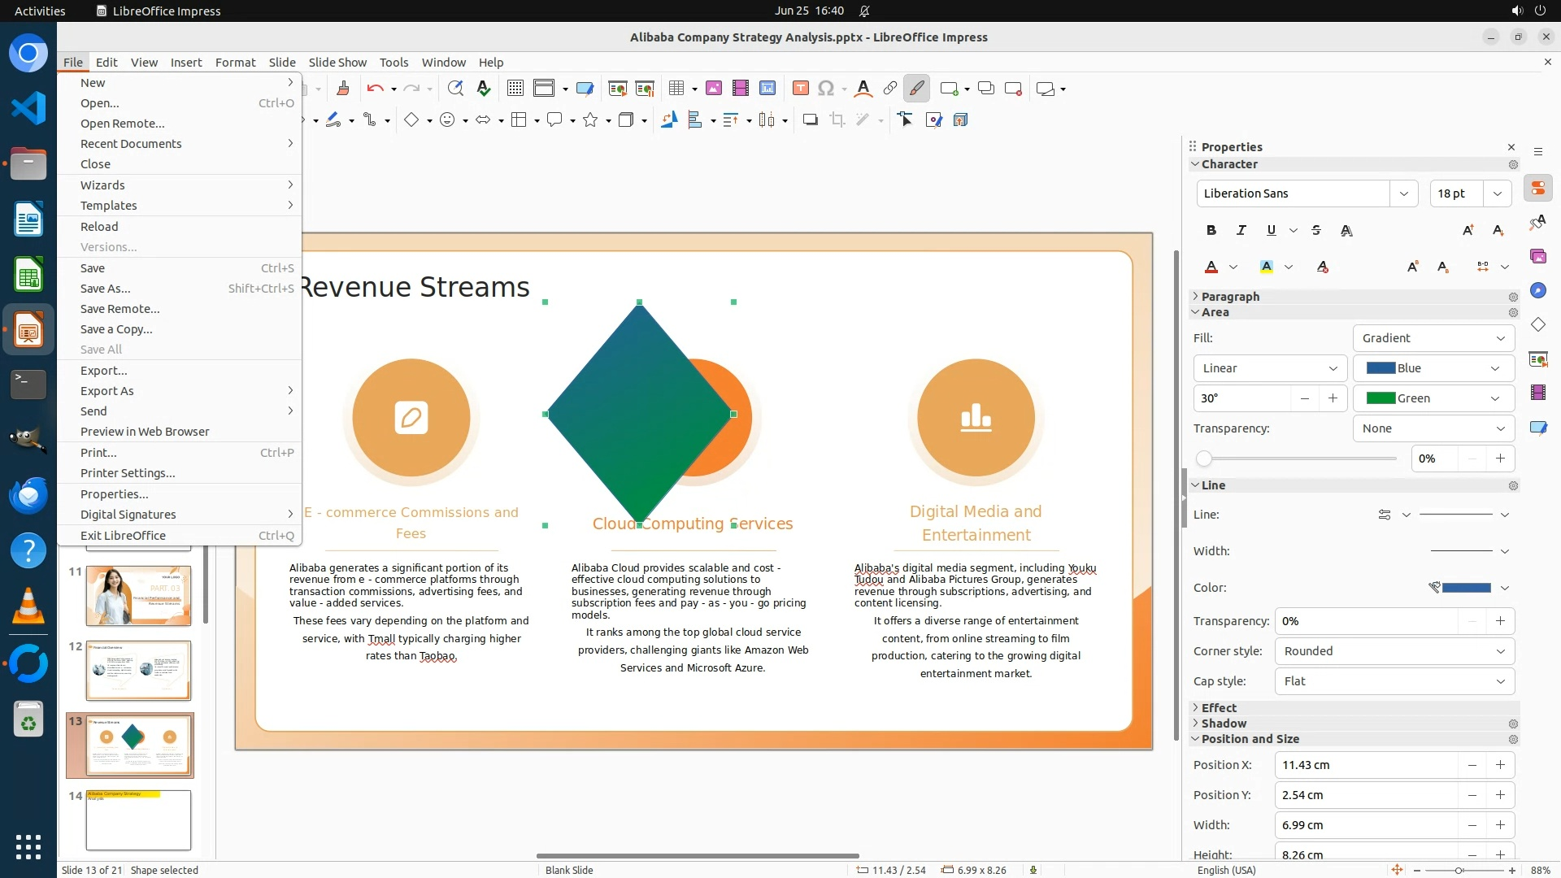Choose Export... from the File menu
The height and width of the screenshot is (878, 1561).
pos(103,371)
